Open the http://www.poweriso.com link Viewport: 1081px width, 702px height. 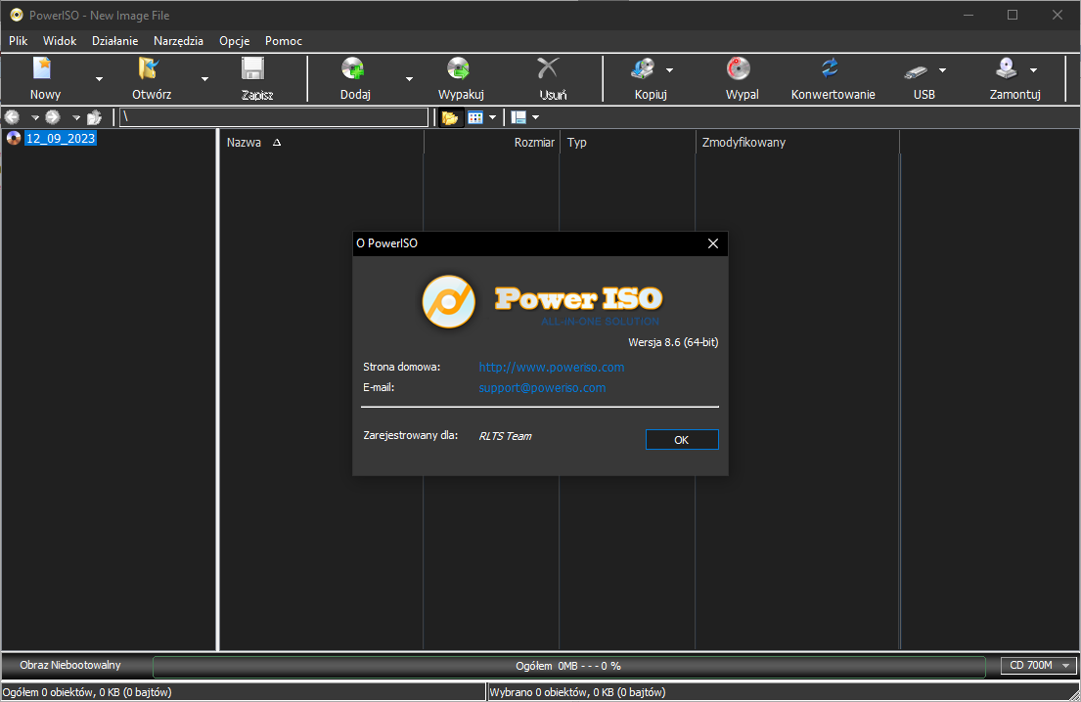(x=552, y=368)
